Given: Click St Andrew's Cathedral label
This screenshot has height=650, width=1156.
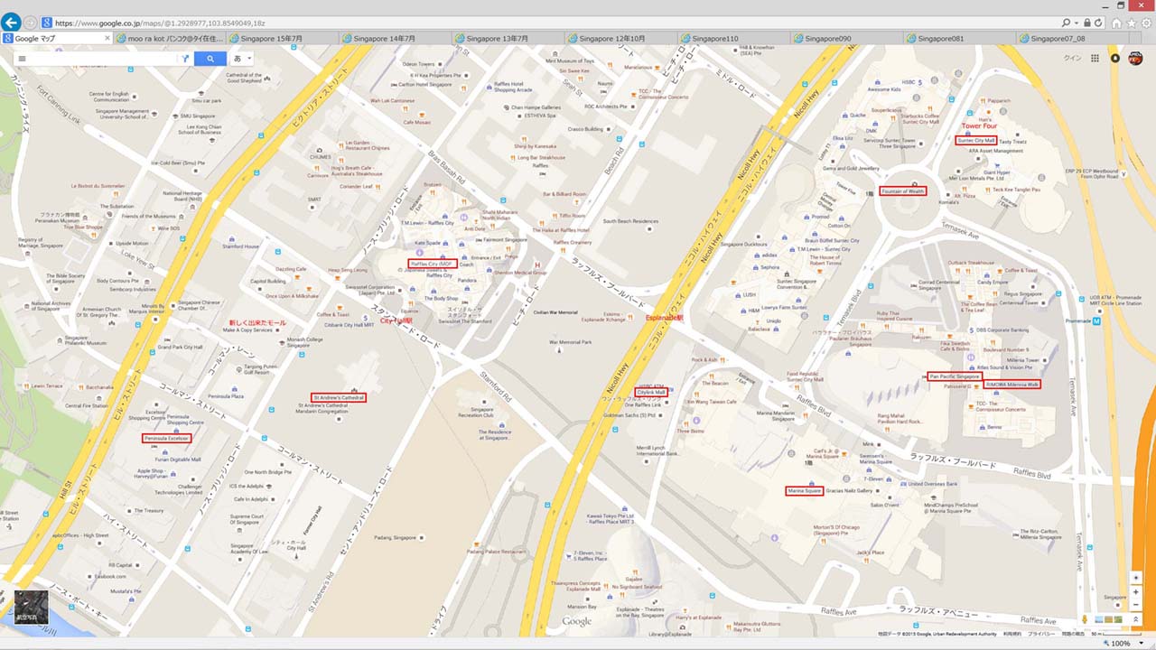Looking at the screenshot, I should pyautogui.click(x=339, y=397).
